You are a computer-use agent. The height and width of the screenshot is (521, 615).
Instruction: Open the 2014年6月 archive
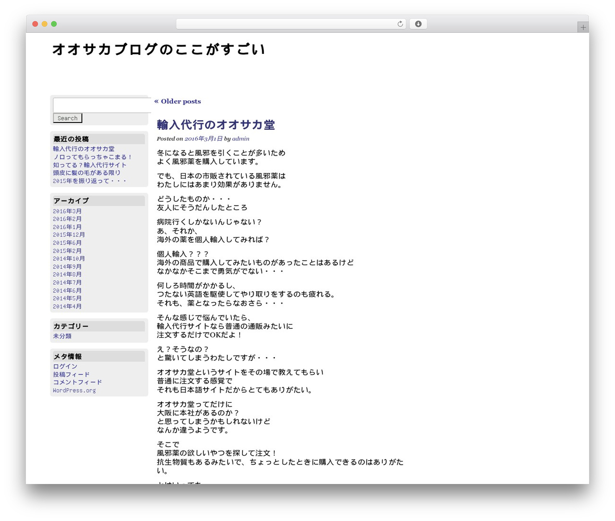(67, 291)
